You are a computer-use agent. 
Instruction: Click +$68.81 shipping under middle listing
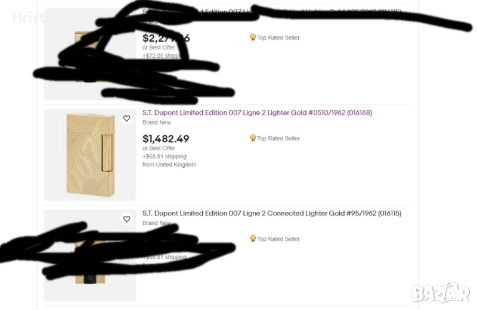coord(165,156)
